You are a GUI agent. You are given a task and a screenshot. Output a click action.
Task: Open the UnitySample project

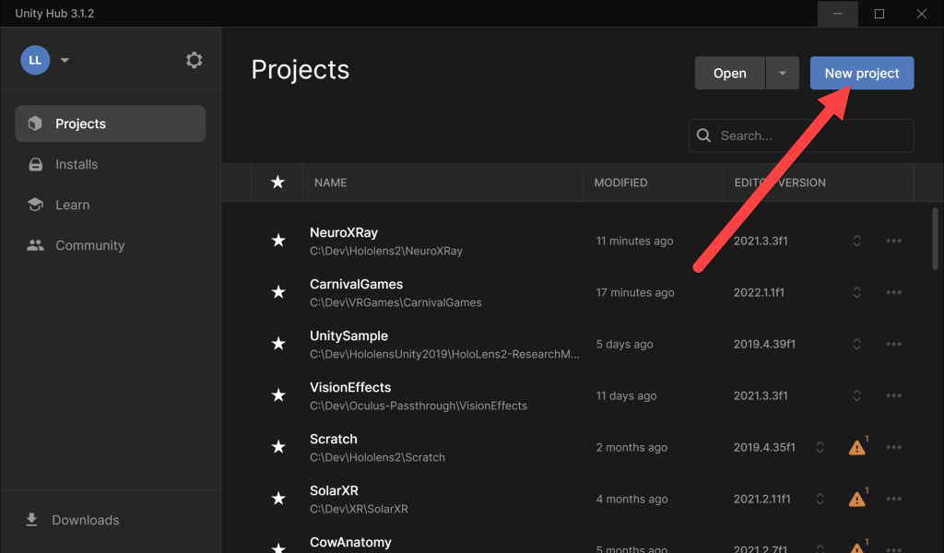click(348, 335)
